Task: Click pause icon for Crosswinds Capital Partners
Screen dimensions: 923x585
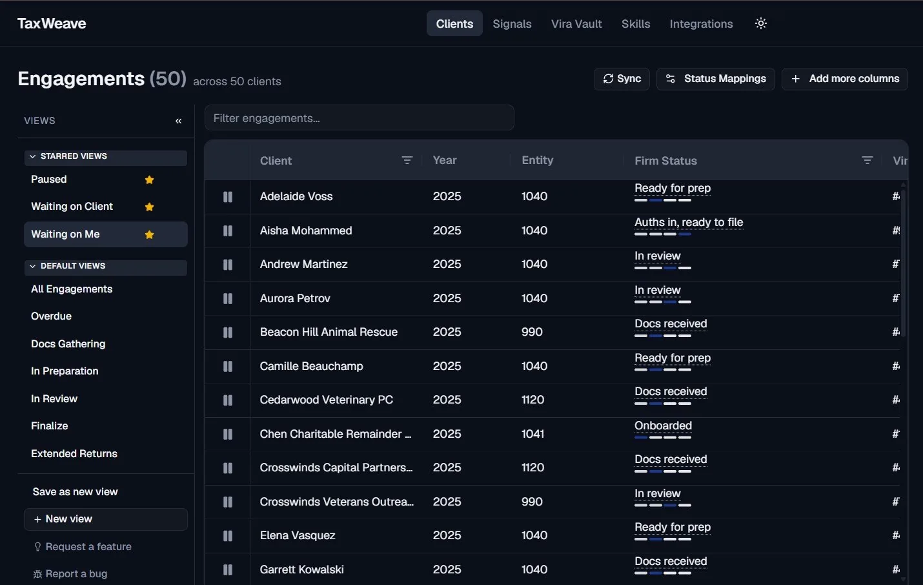Action: [x=228, y=467]
